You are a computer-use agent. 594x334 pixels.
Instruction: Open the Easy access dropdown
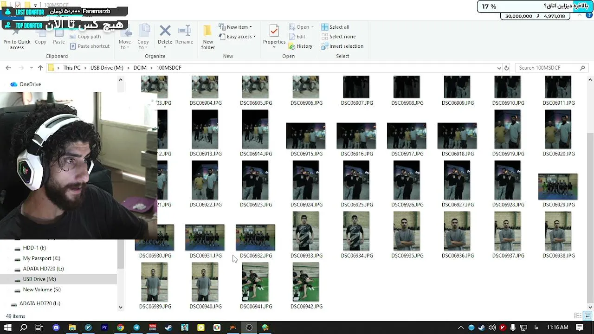pos(237,37)
